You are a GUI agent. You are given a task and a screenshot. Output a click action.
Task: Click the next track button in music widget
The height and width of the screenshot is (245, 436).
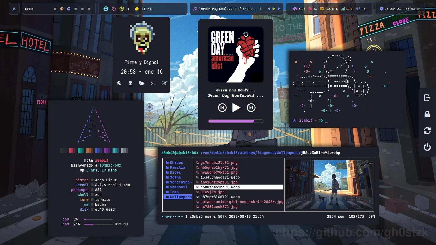tap(251, 108)
